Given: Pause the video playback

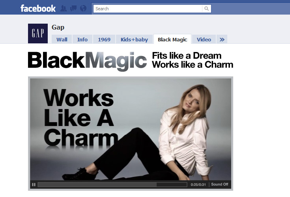Looking at the screenshot, I should pyautogui.click(x=34, y=184).
